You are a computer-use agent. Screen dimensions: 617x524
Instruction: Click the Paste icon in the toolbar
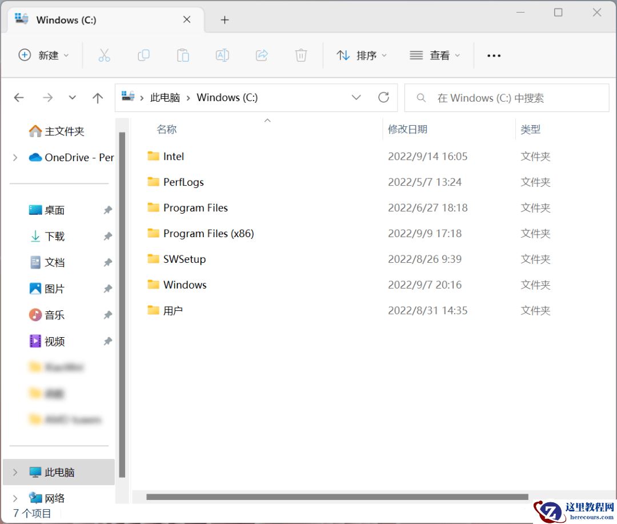point(183,55)
